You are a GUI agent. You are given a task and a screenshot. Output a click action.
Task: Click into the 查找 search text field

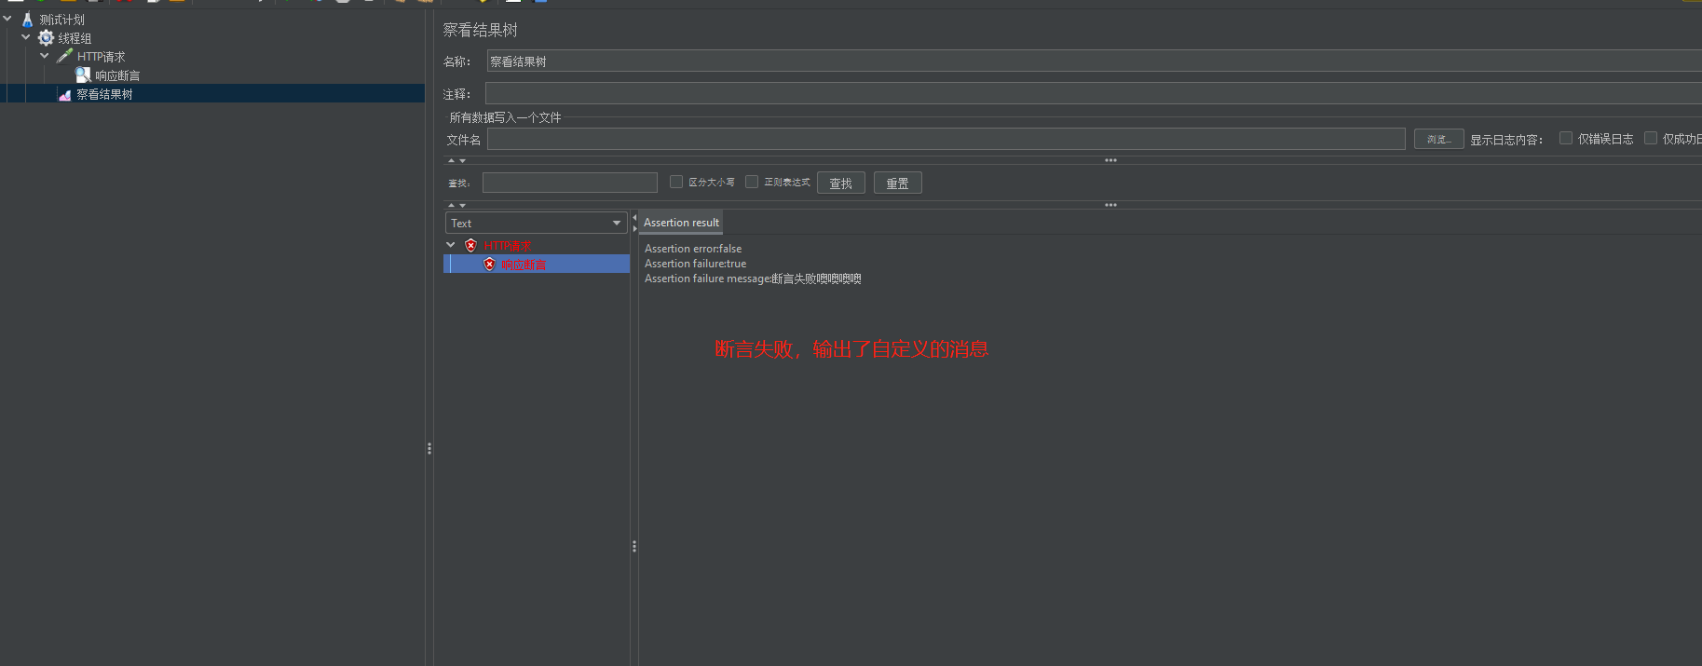[570, 183]
